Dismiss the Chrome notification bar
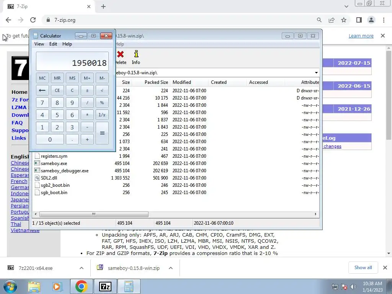392x294 pixels. (x=383, y=36)
